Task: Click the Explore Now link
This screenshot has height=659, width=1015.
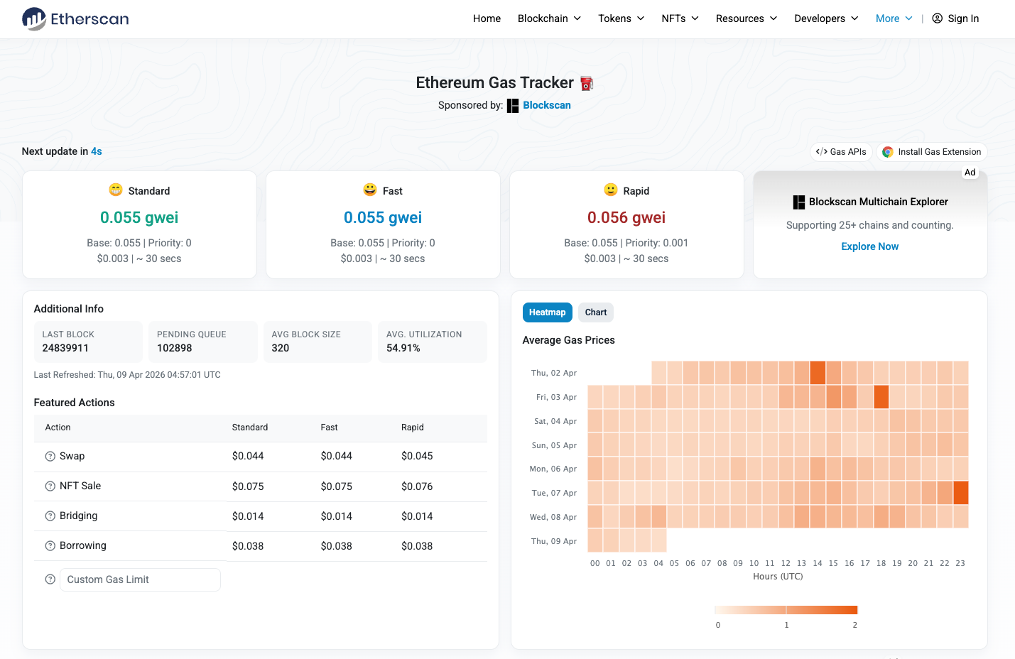Action: click(x=870, y=246)
